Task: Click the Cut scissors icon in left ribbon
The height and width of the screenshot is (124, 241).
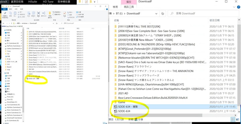Action: 19,12
